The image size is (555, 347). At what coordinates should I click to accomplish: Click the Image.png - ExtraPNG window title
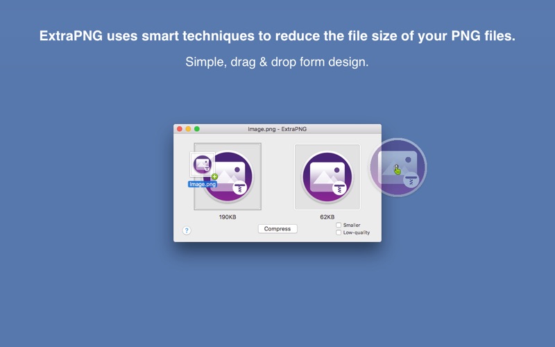point(277,129)
